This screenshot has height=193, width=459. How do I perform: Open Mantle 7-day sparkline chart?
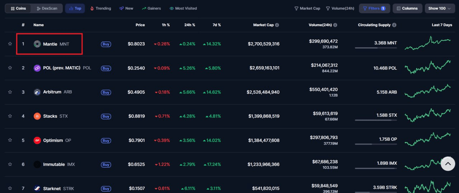[428, 43]
